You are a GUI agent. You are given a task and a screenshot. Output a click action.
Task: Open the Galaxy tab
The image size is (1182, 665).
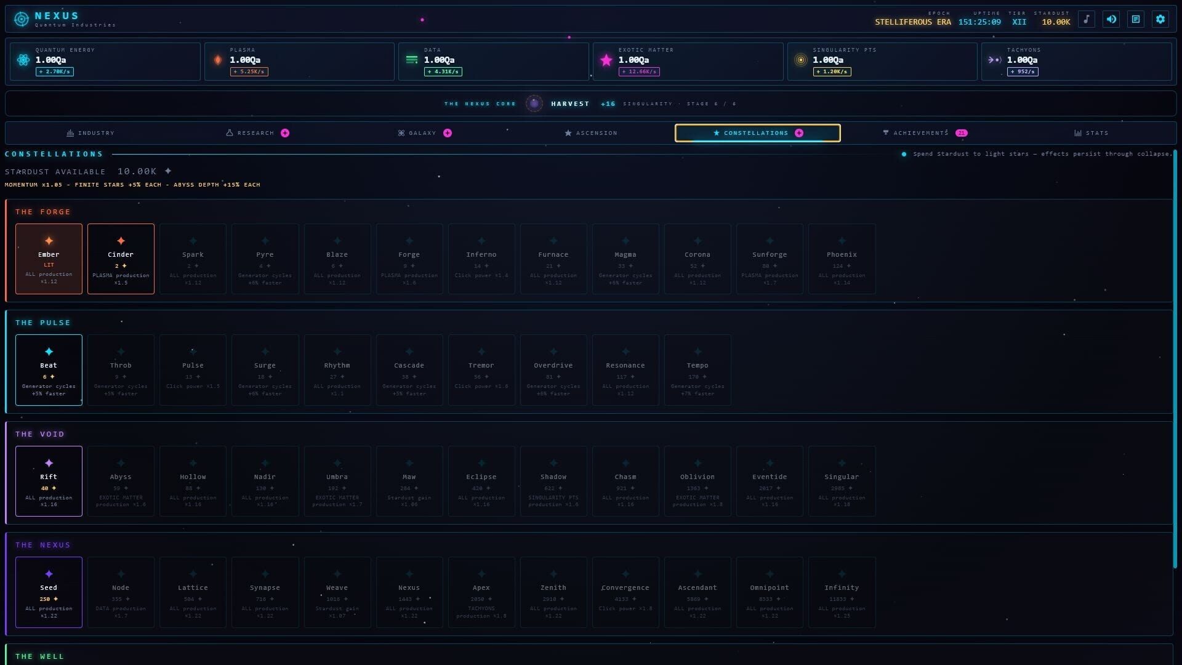pos(425,133)
